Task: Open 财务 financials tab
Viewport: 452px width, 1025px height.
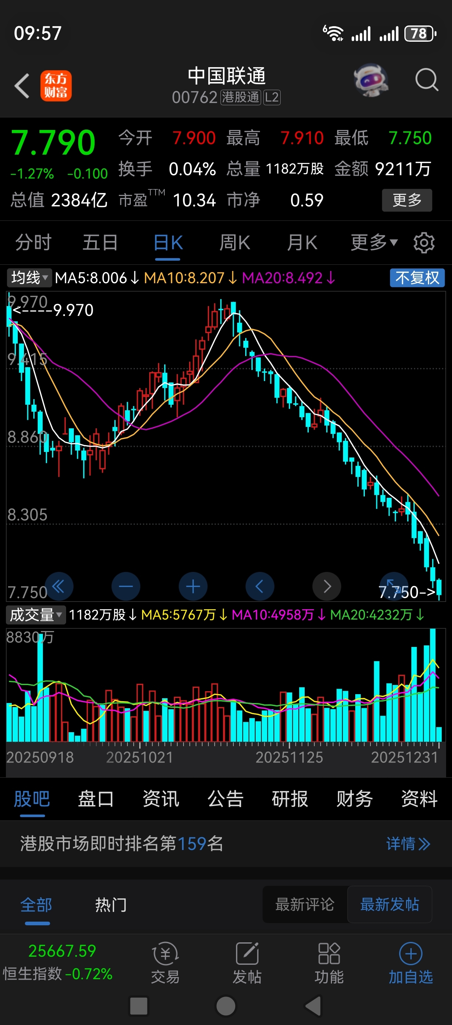Action: (355, 799)
